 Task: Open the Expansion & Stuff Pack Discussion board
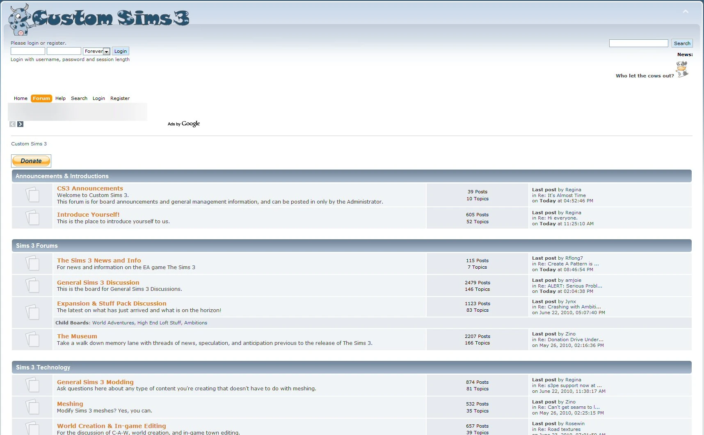tap(112, 304)
